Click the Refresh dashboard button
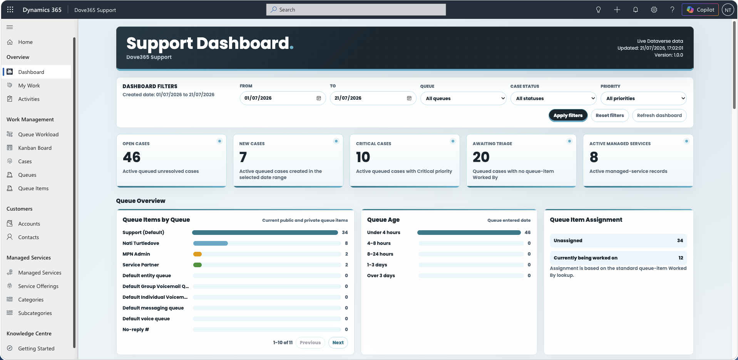This screenshot has height=360, width=738. coord(659,116)
